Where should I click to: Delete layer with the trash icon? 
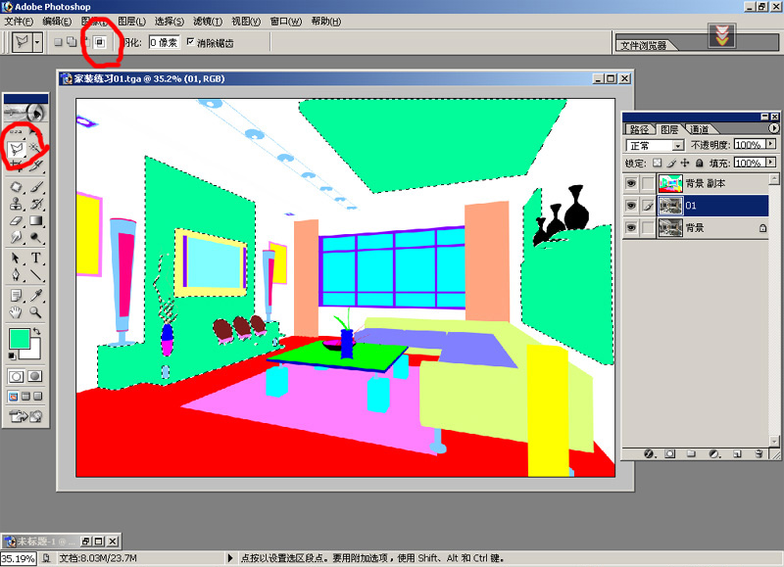[x=759, y=453]
